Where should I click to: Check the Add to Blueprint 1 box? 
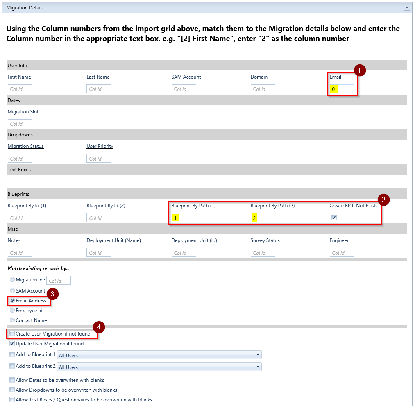[12, 354]
